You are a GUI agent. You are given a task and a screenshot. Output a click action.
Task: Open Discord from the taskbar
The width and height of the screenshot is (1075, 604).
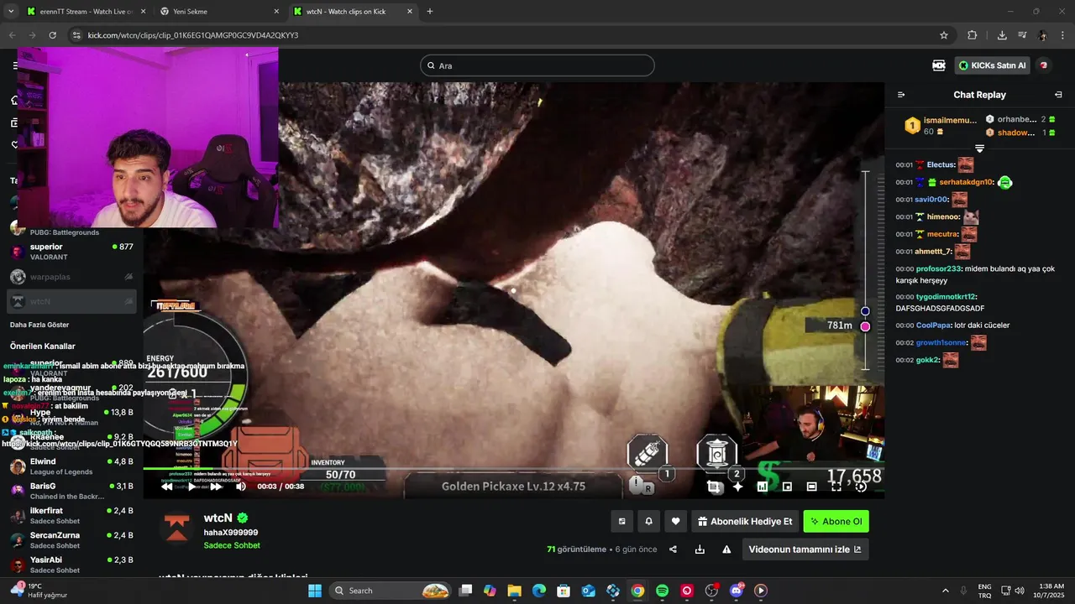click(x=737, y=591)
